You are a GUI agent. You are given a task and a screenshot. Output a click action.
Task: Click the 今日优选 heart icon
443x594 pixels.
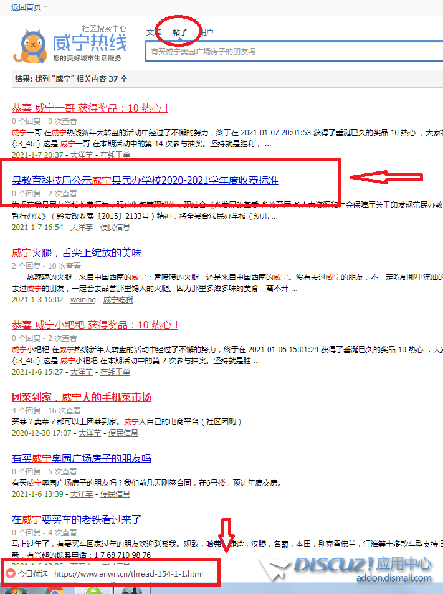point(10,573)
